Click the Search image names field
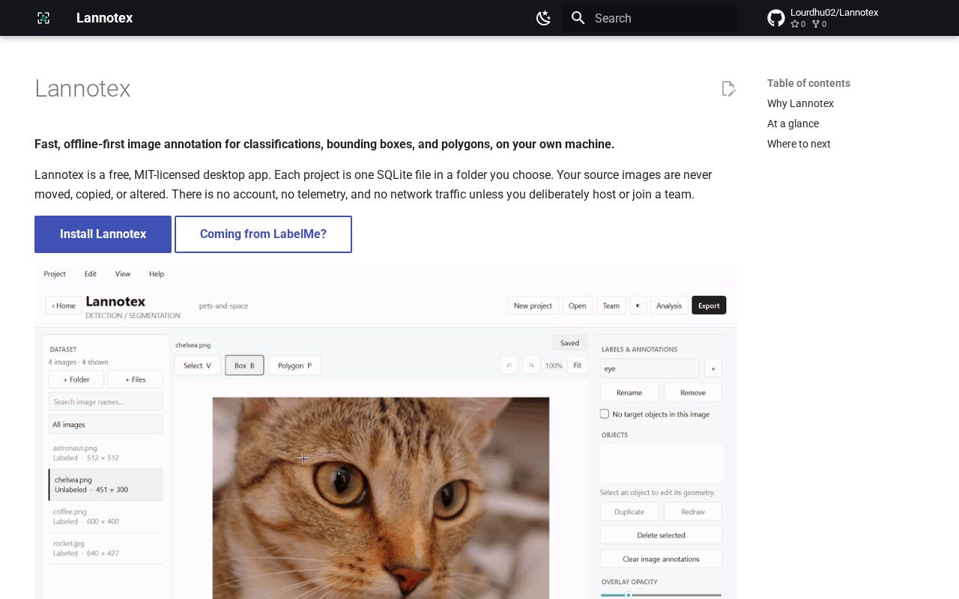The height and width of the screenshot is (599, 959). click(x=106, y=402)
